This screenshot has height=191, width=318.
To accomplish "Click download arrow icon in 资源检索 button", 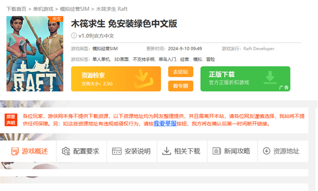I will click(144, 79).
